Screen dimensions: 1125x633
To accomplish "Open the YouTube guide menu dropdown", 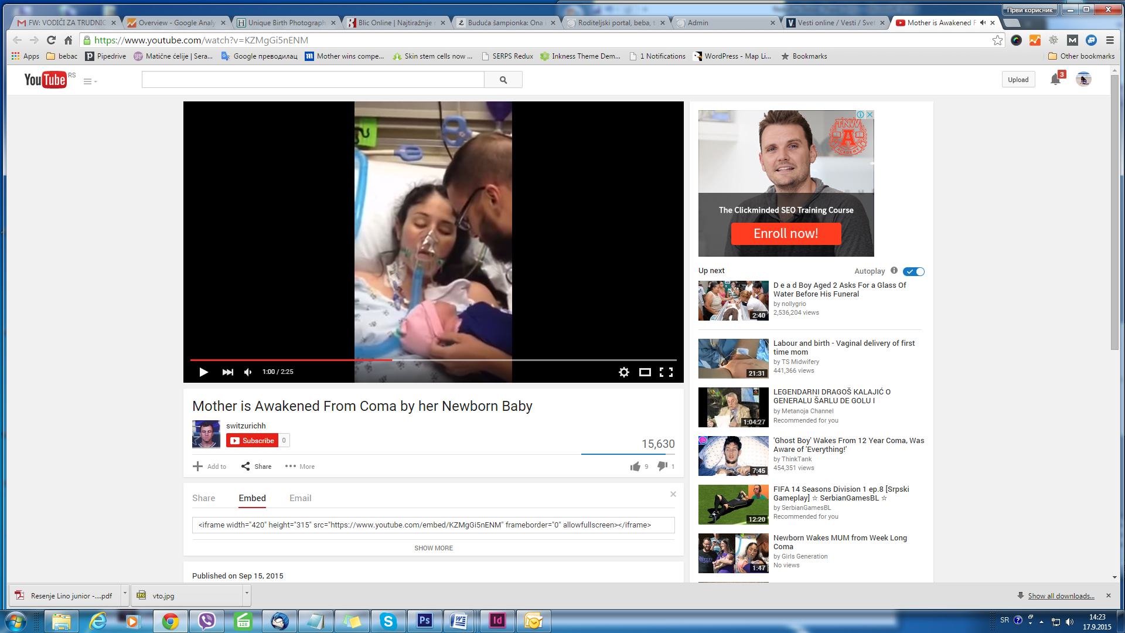I will click(x=90, y=81).
